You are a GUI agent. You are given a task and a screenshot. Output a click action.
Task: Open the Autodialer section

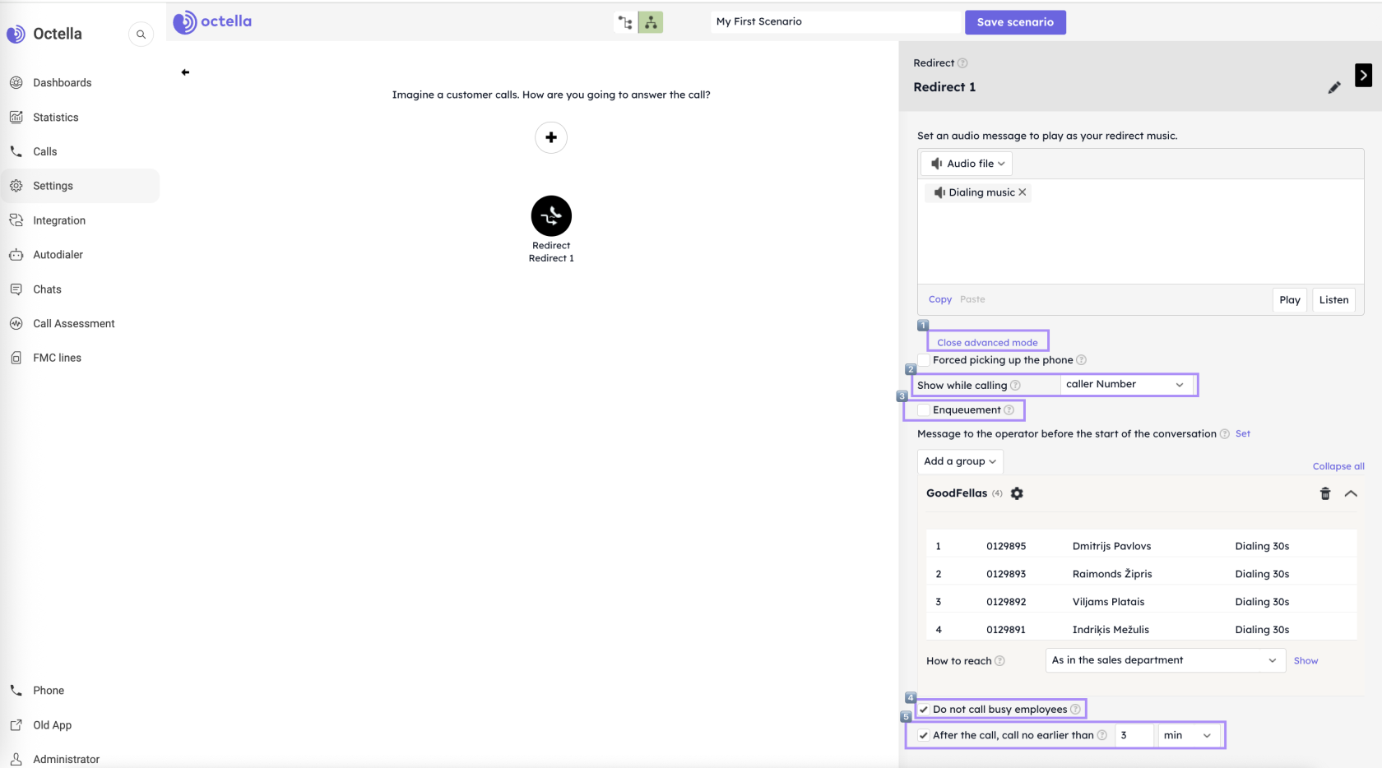coord(57,254)
